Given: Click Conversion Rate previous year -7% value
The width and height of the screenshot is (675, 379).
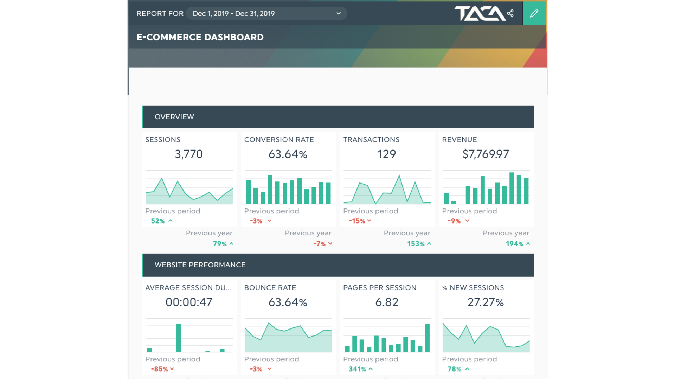Looking at the screenshot, I should [x=320, y=244].
